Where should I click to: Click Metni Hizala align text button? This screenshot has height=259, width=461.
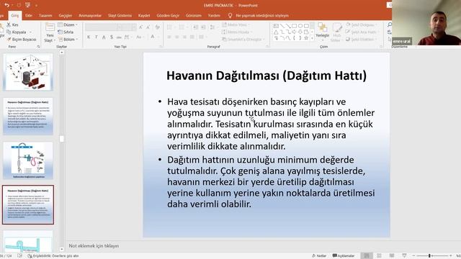pyautogui.click(x=237, y=32)
